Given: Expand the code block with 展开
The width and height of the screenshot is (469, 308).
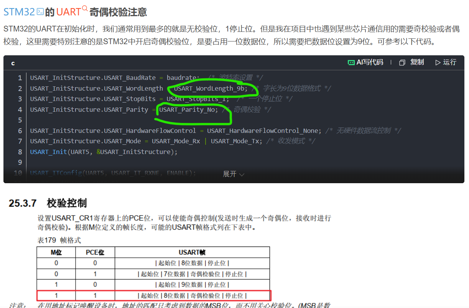Looking at the screenshot, I should (x=234, y=174).
